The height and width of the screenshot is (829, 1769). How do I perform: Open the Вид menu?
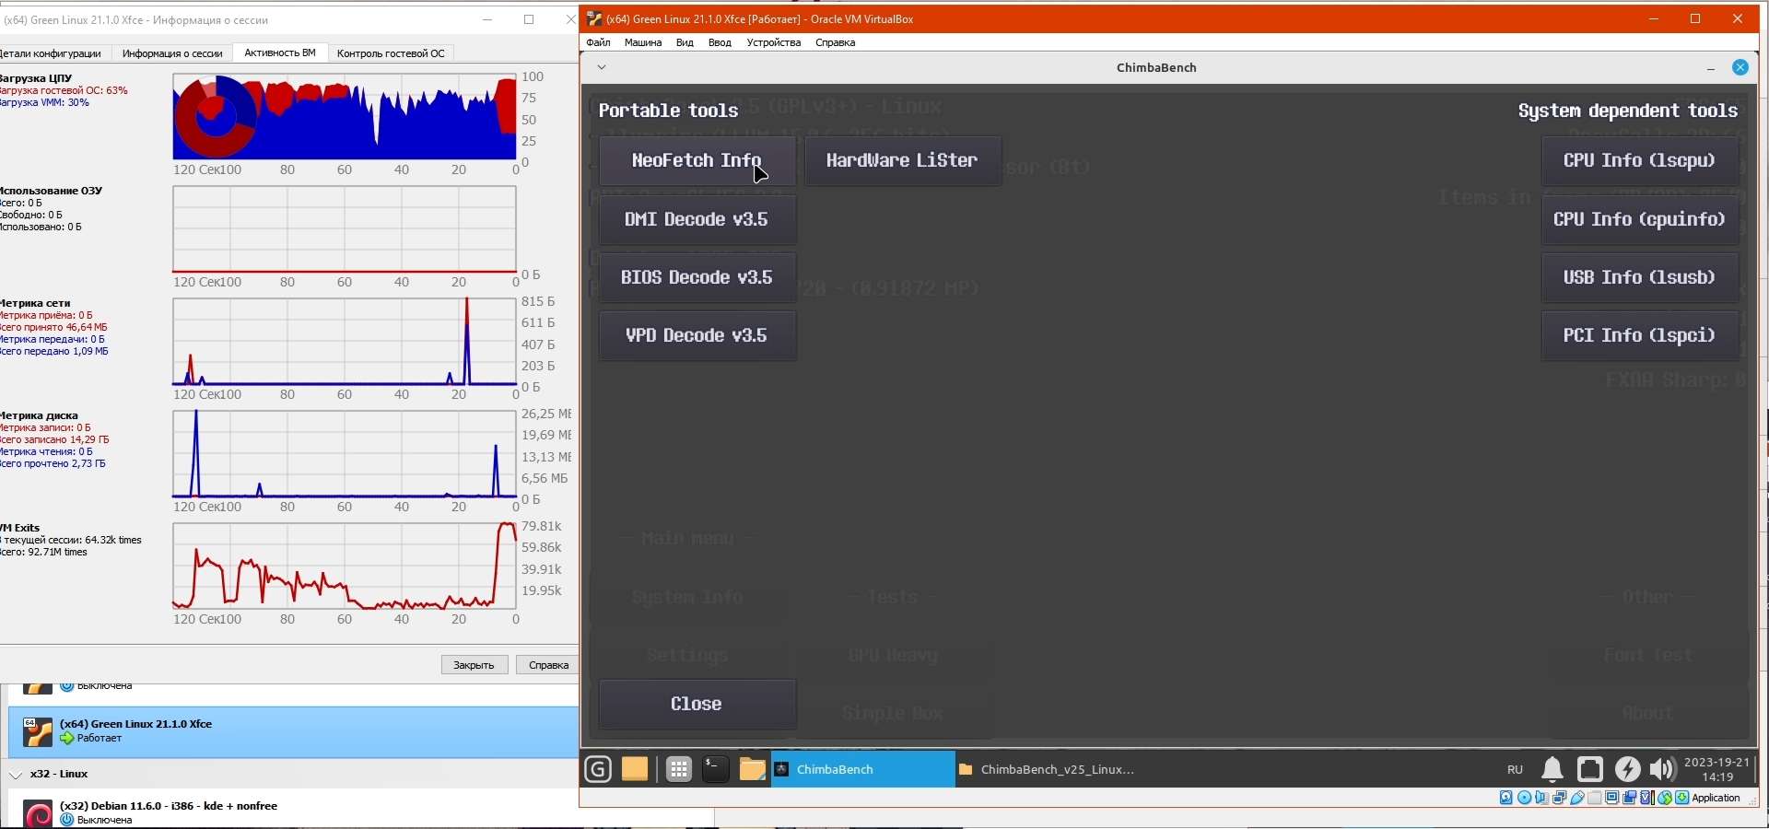point(685,42)
